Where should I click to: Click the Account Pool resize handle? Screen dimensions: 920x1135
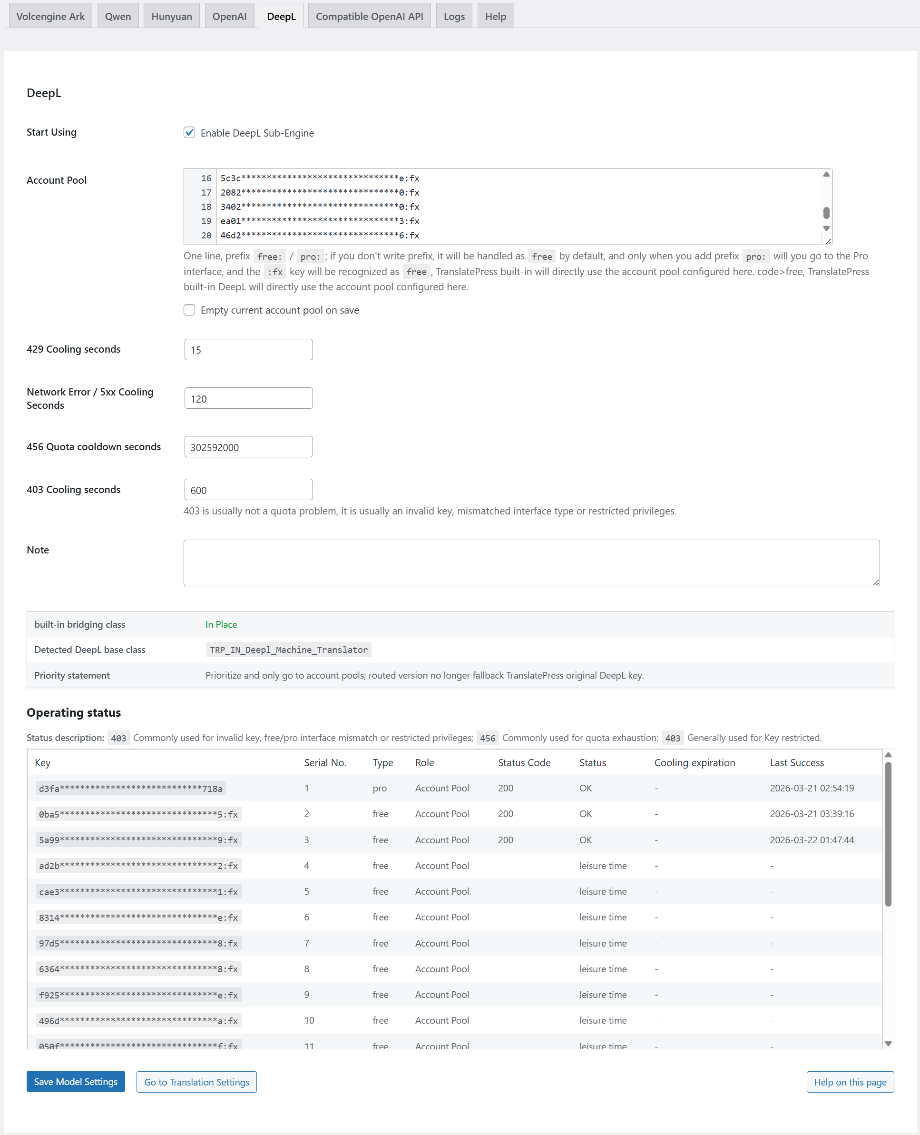click(828, 241)
